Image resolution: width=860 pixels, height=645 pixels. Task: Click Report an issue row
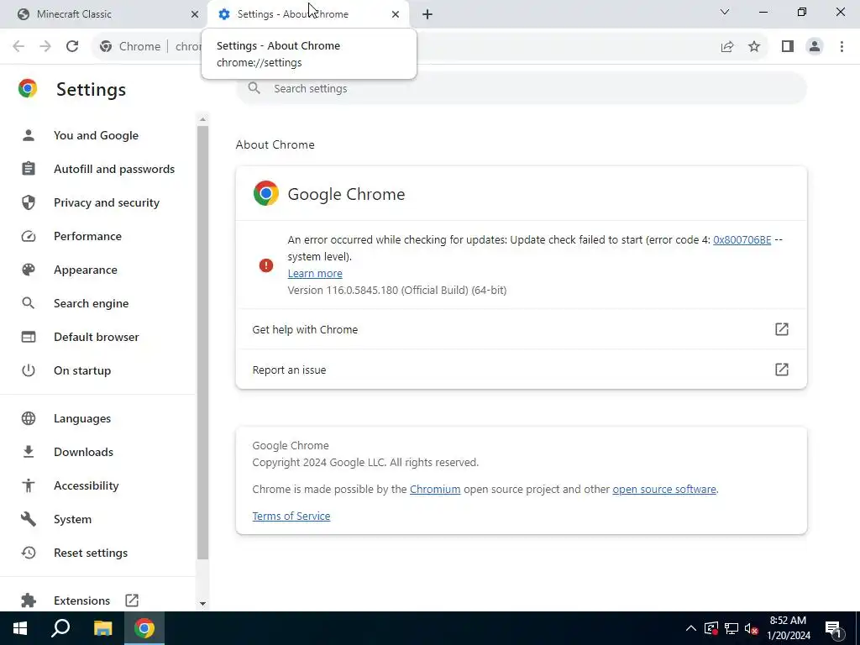(521, 370)
